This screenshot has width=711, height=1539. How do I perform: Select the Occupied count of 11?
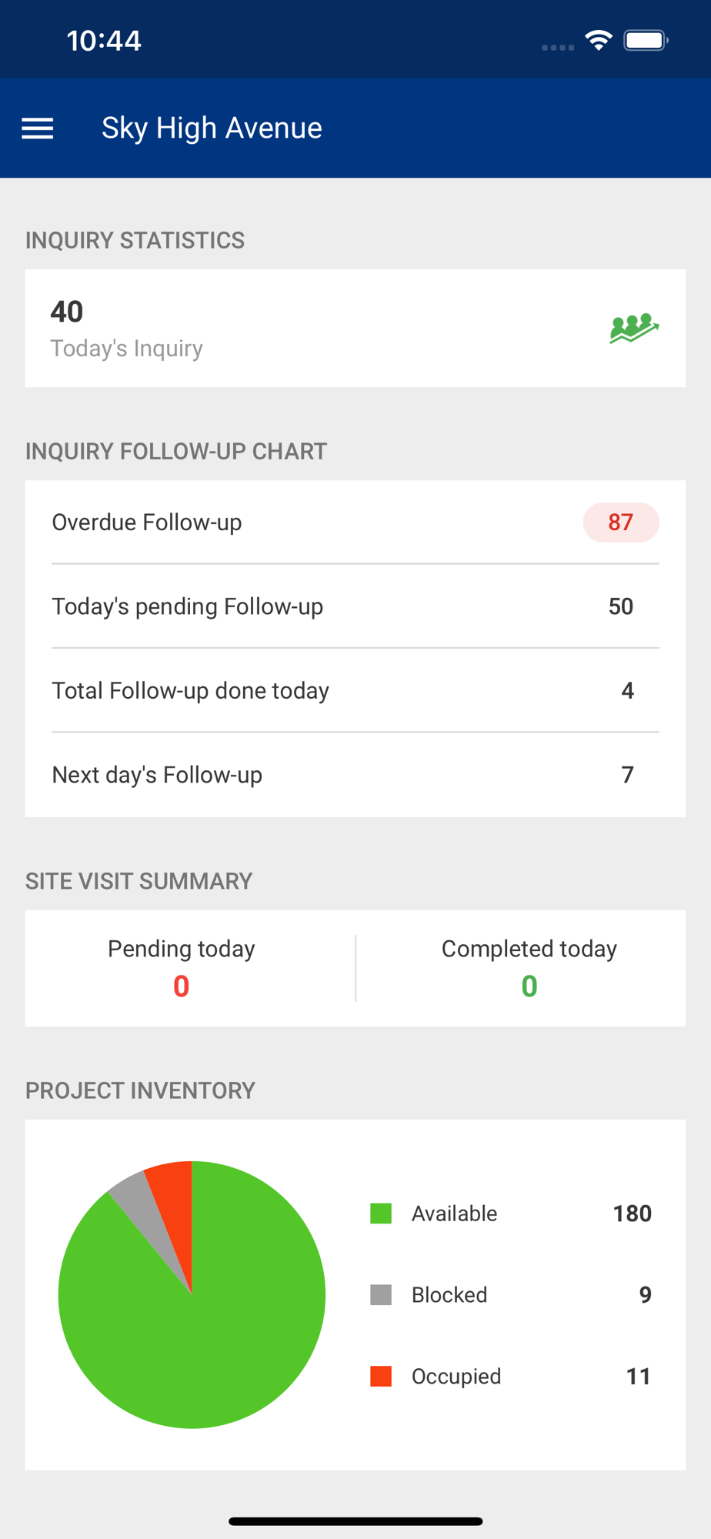638,1376
